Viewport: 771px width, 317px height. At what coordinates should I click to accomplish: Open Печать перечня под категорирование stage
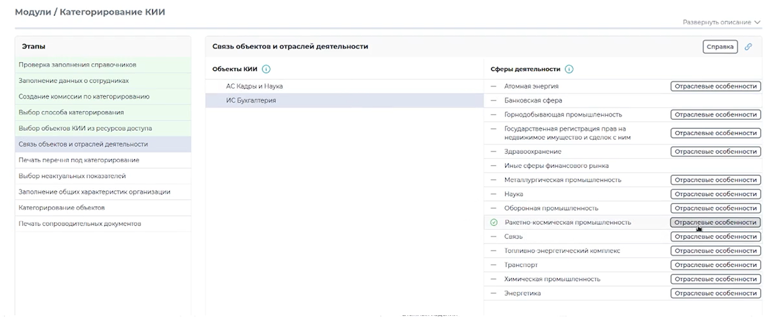point(103,160)
